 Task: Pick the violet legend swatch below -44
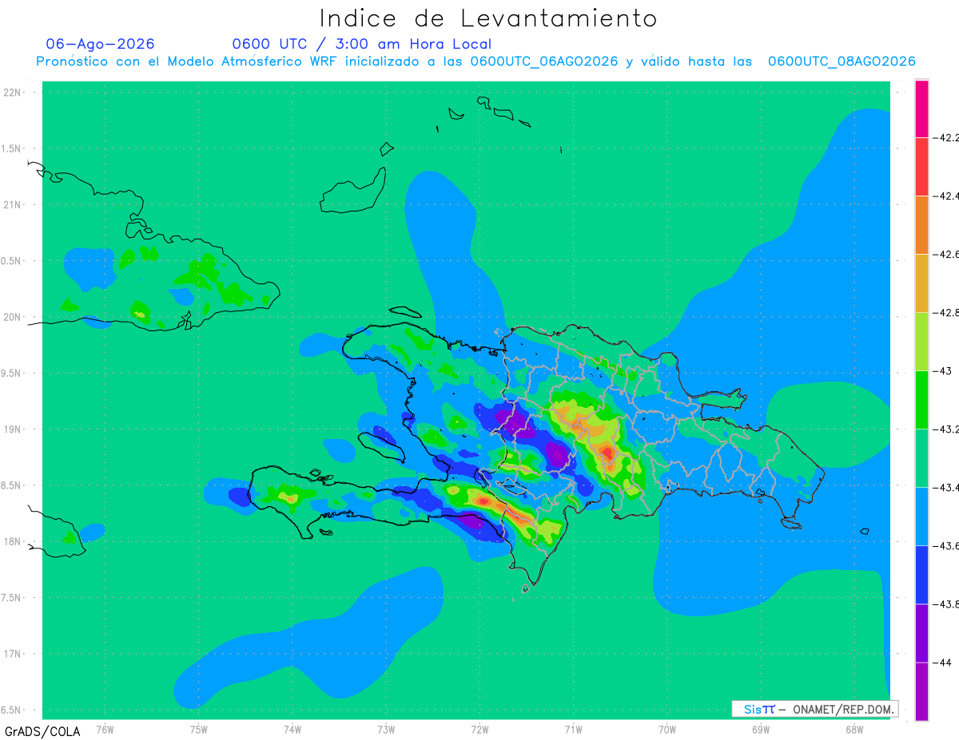coord(921,691)
